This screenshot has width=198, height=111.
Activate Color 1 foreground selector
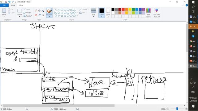coord(101,13)
